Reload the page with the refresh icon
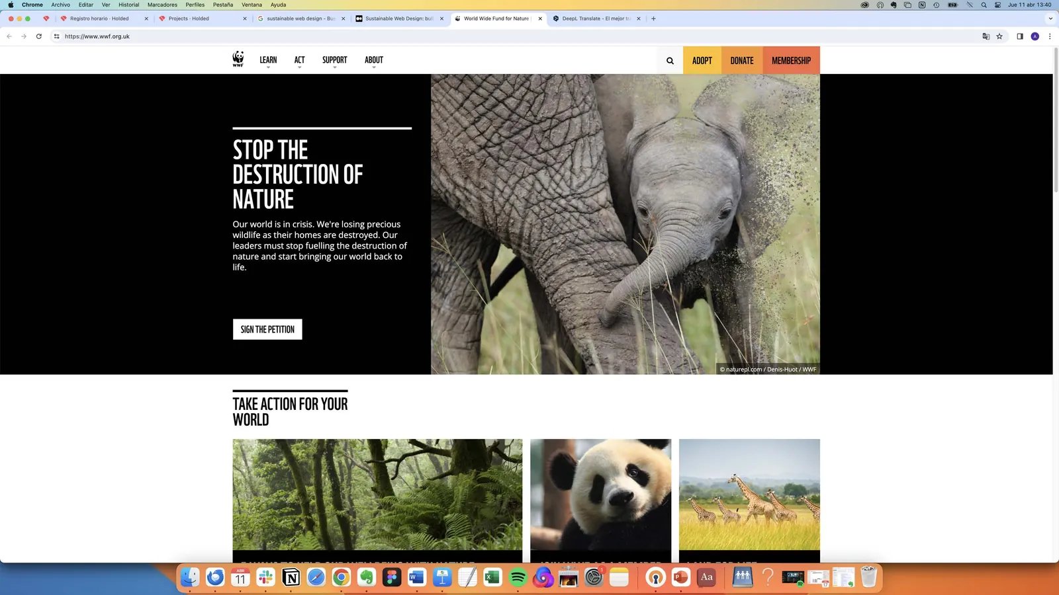This screenshot has width=1059, height=595. 39,36
